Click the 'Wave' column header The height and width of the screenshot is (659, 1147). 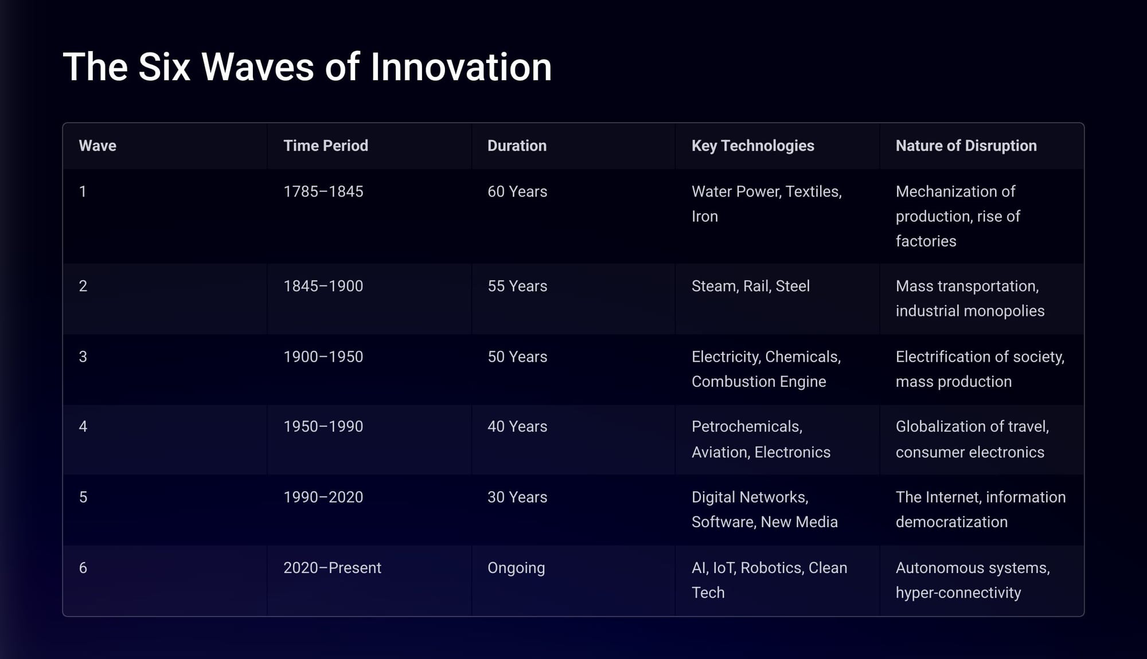tap(165, 146)
